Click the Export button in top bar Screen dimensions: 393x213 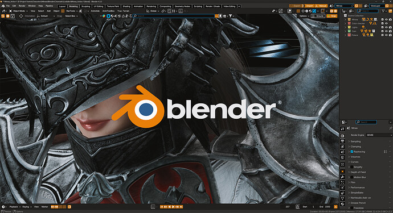[295, 6]
